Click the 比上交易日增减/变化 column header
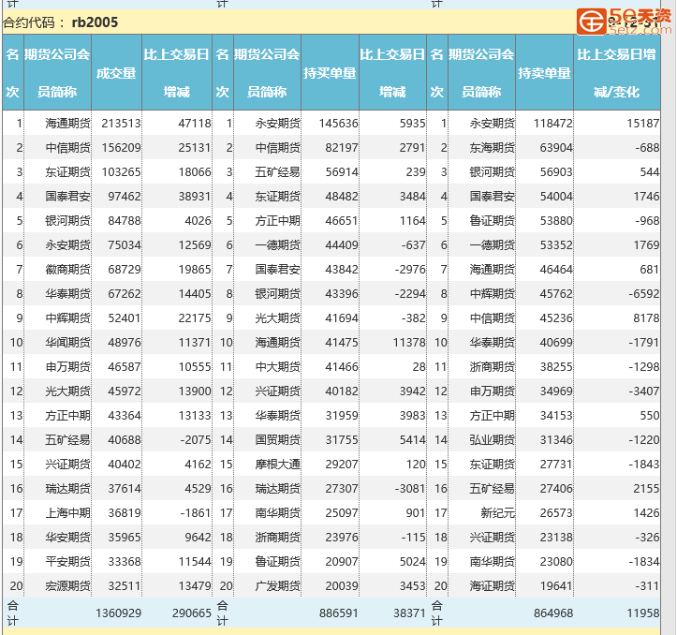 pyautogui.click(x=616, y=72)
